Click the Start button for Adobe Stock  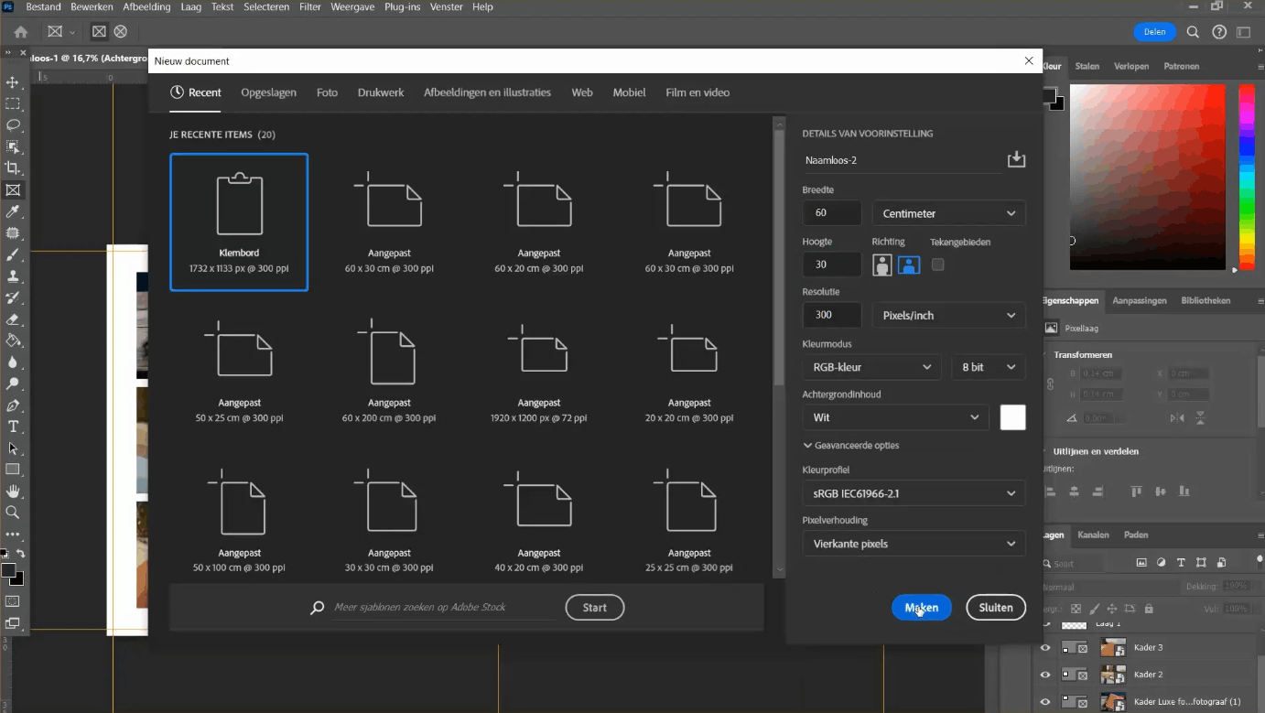[595, 608]
